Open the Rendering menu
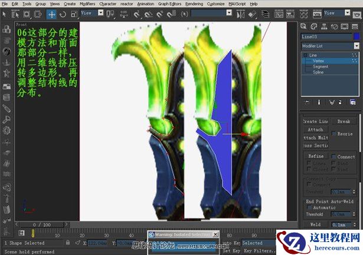Viewport: 363px width, 255px height. pos(194,4)
